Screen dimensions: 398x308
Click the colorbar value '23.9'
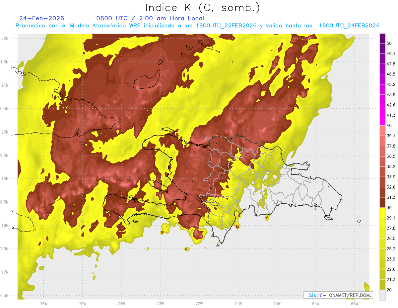(x=391, y=259)
